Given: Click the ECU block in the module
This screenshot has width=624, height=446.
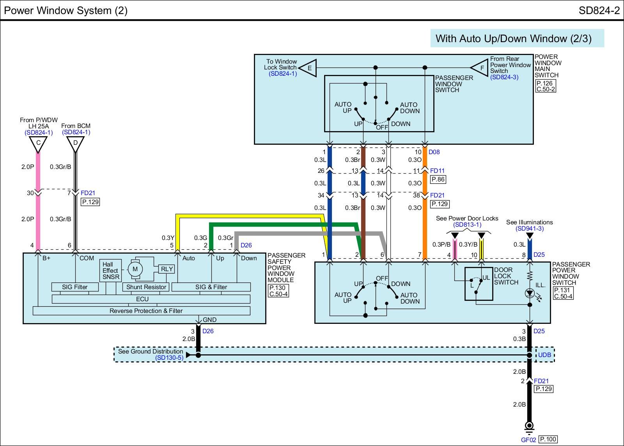Looking at the screenshot, I should [142, 299].
